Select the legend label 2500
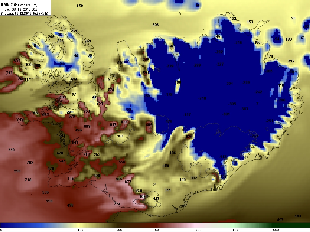The height and width of the screenshot is (232, 310). (275, 230)
